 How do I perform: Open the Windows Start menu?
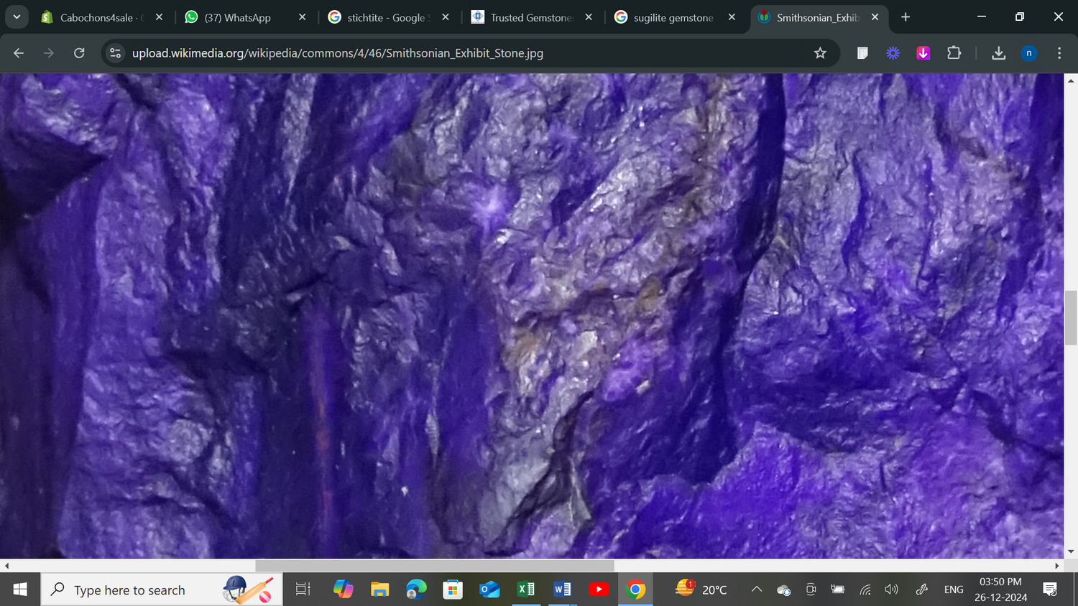pyautogui.click(x=20, y=589)
